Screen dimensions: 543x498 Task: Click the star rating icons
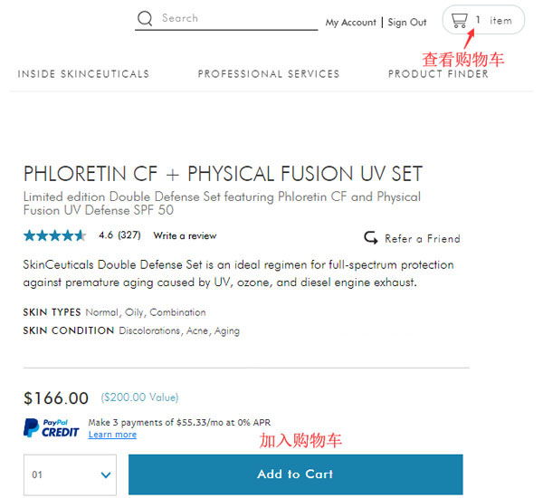tap(54, 235)
